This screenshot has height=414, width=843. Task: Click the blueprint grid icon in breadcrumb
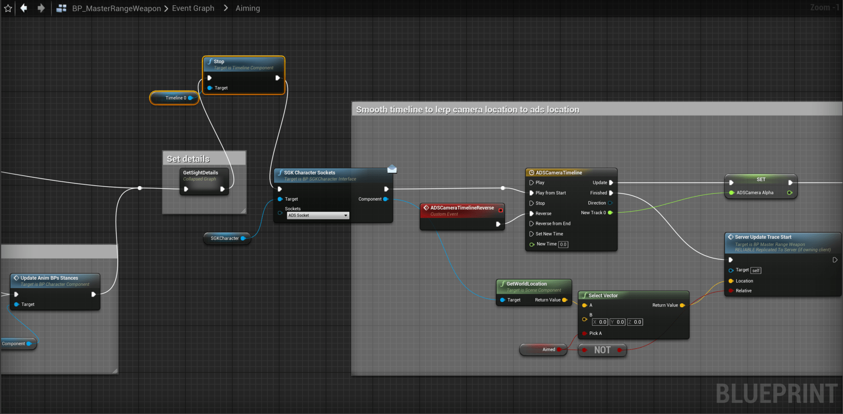click(x=62, y=8)
